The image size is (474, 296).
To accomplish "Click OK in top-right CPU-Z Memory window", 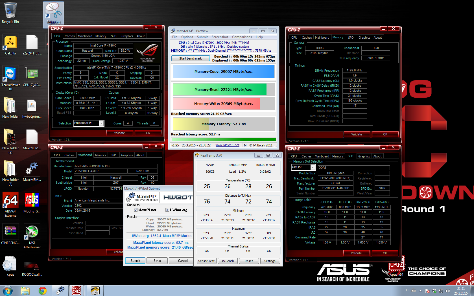I will [x=385, y=134].
